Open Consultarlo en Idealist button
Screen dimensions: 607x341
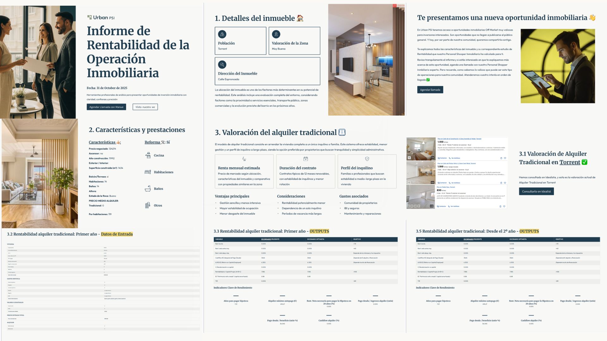coord(536,191)
